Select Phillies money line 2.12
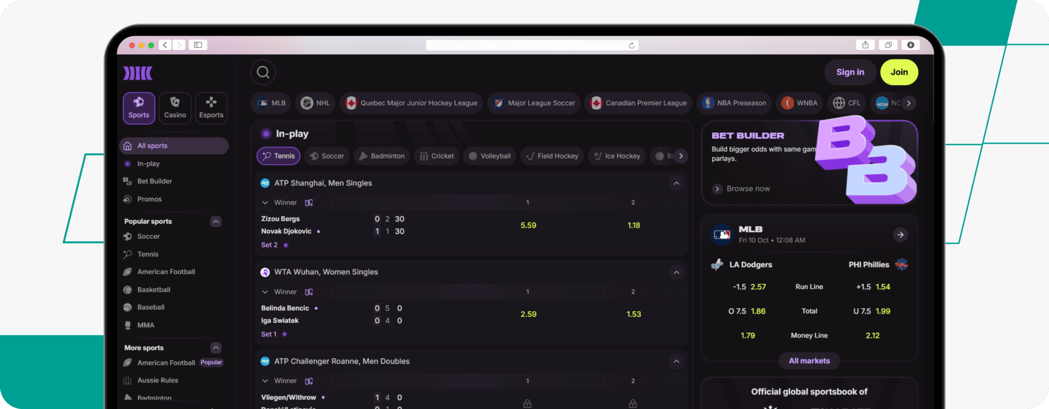 872,336
